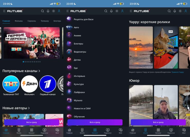Click the search magnifier above the Yappy section

coord(169,11)
